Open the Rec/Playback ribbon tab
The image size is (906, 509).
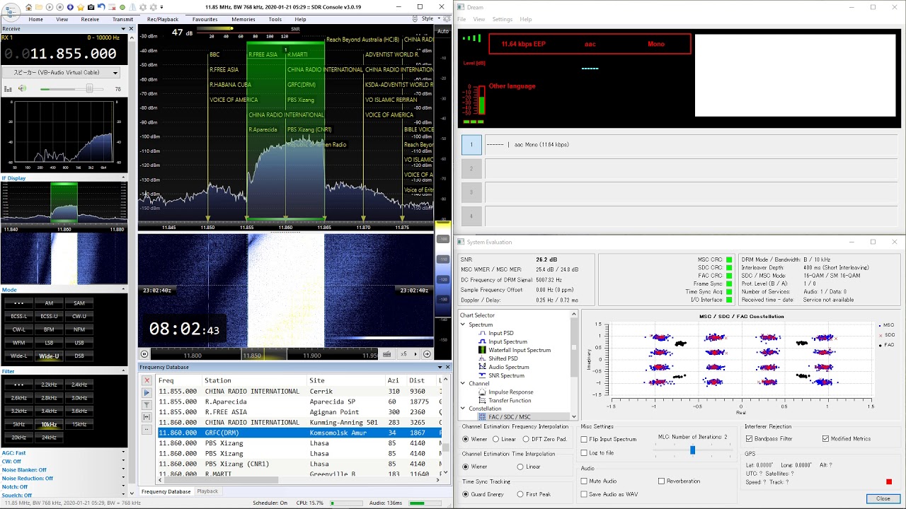click(163, 19)
